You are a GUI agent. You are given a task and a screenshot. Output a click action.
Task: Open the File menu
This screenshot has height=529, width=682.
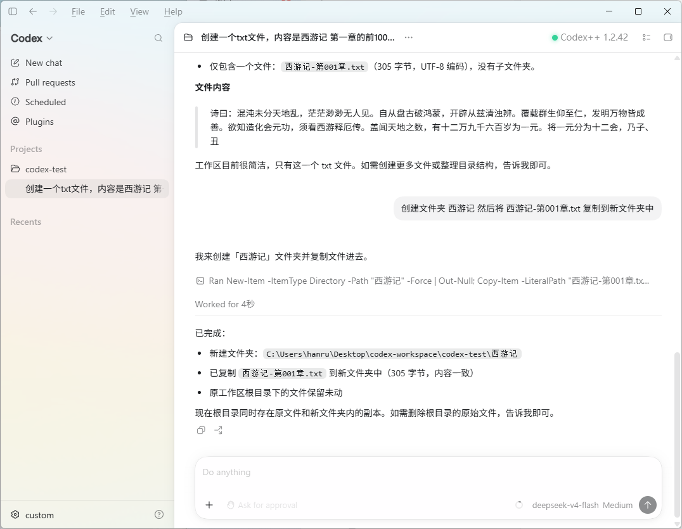pos(79,12)
